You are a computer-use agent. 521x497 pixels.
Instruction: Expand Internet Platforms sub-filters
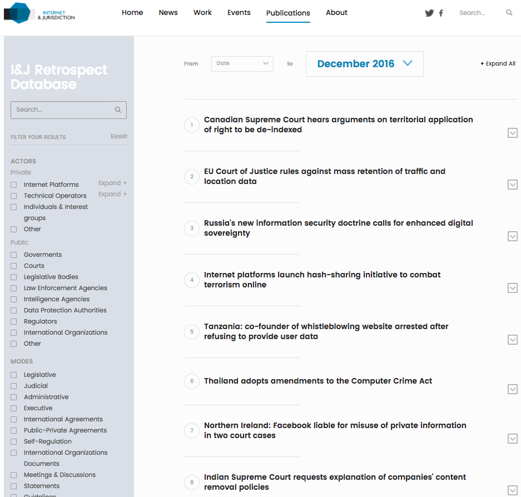click(113, 183)
